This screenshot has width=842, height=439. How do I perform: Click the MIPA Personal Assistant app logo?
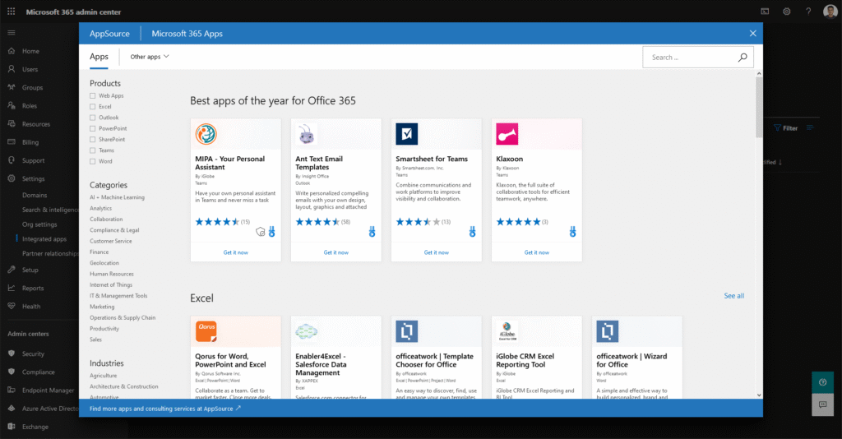point(206,134)
